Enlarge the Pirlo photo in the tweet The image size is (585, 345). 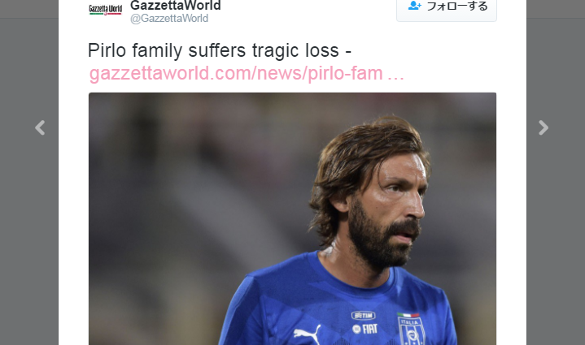[293, 219]
